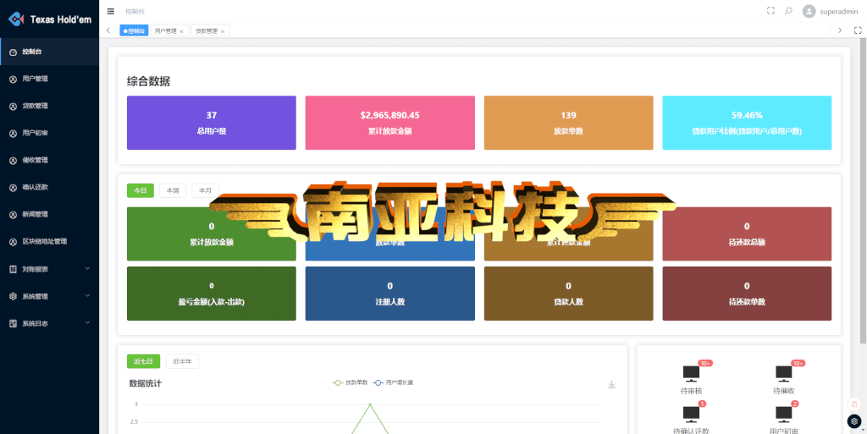867x434 pixels.
Task: Expand the 对账报表 submenu
Action: click(x=49, y=269)
